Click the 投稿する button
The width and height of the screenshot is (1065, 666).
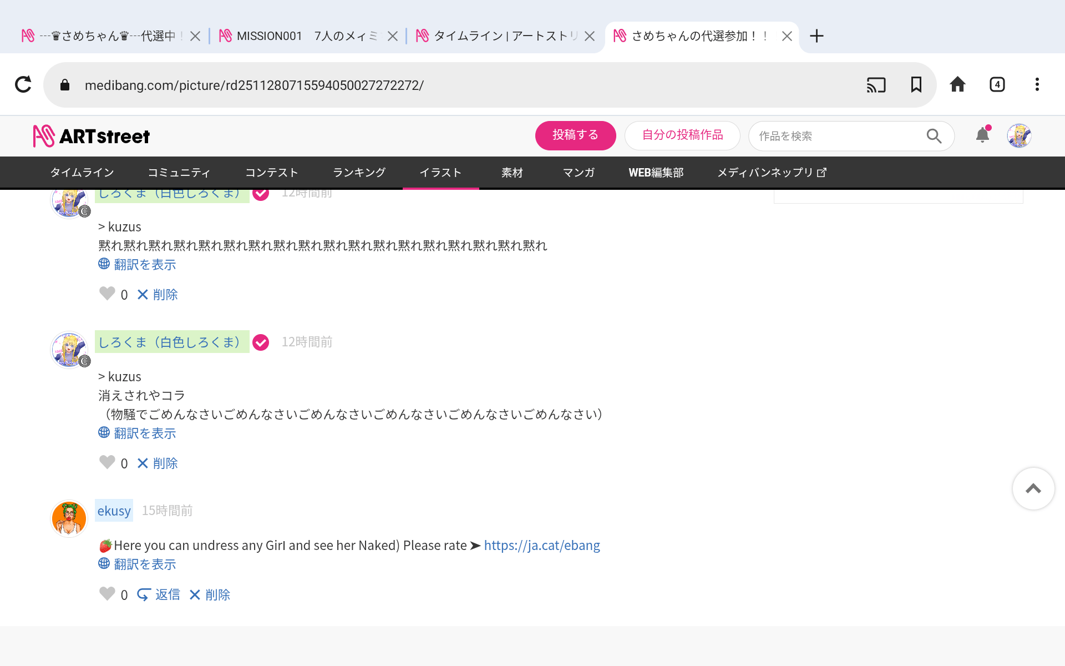click(575, 135)
